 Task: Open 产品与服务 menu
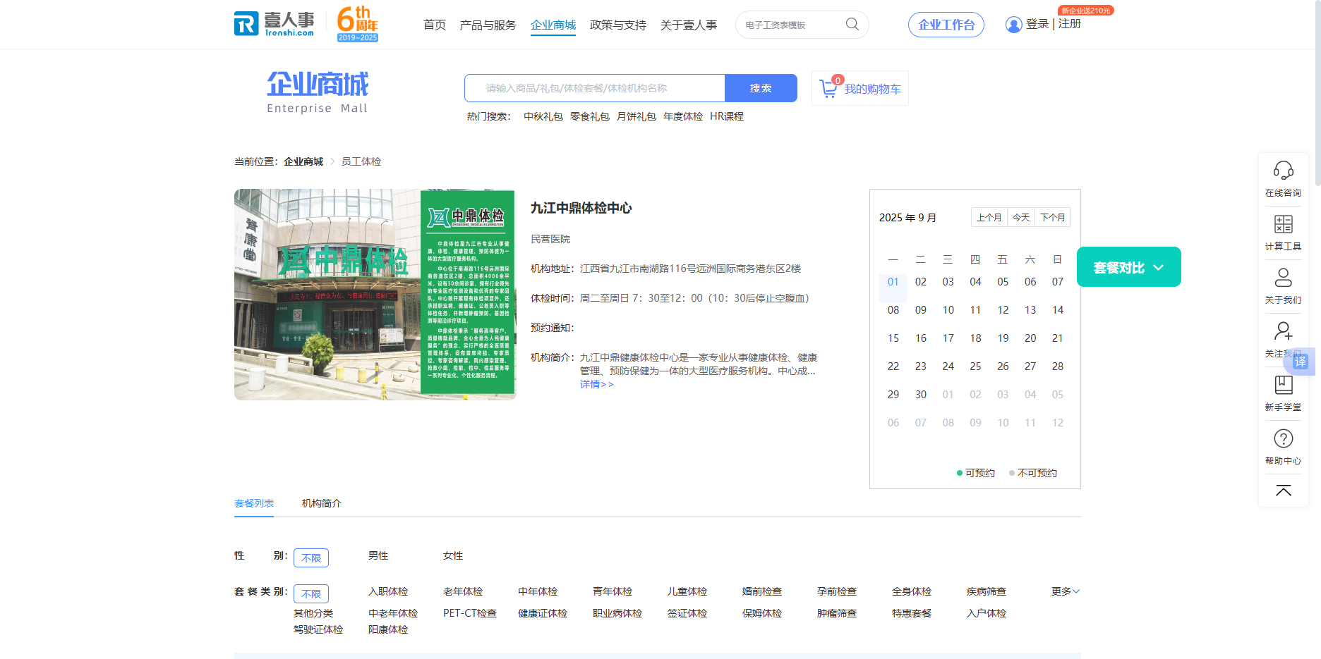coord(488,25)
